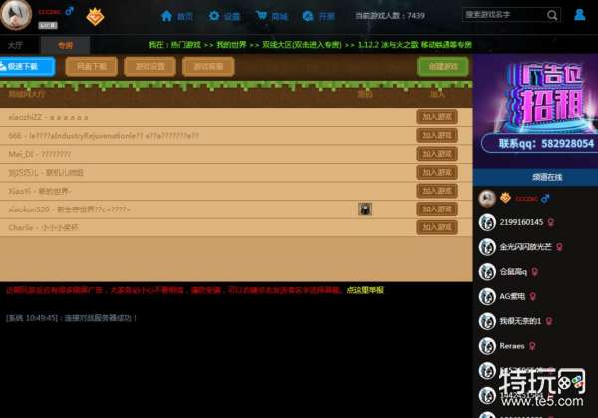The width and height of the screenshot is (598, 418).
Task: Switch to the 大厅 lobby tab
Action: click(16, 45)
